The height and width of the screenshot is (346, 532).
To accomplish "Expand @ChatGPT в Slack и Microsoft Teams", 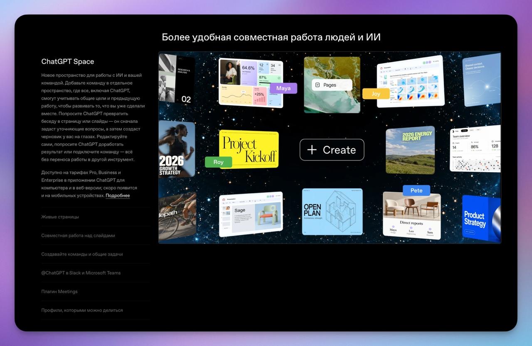I will [95, 273].
